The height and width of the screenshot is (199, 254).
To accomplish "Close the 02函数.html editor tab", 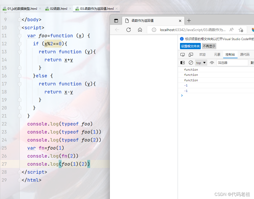I will (70, 9).
